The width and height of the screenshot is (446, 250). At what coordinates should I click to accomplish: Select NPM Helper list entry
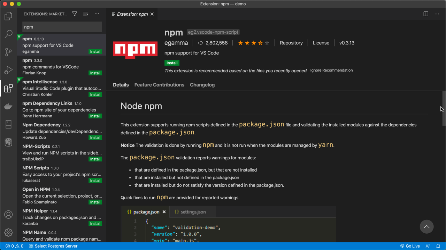pyautogui.click(x=61, y=217)
